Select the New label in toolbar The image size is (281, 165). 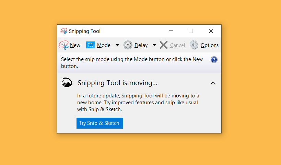point(75,45)
